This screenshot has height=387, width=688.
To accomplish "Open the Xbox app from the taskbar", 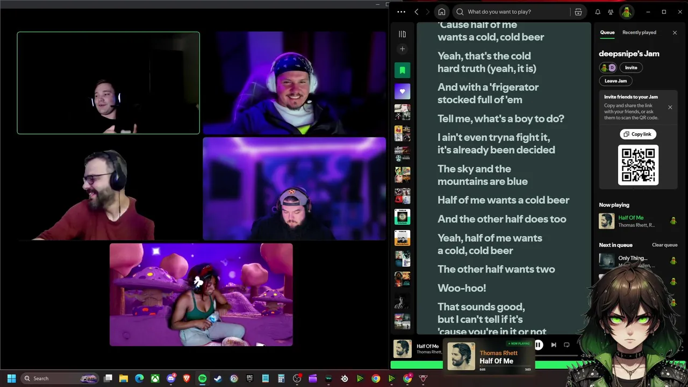I will tap(155, 378).
